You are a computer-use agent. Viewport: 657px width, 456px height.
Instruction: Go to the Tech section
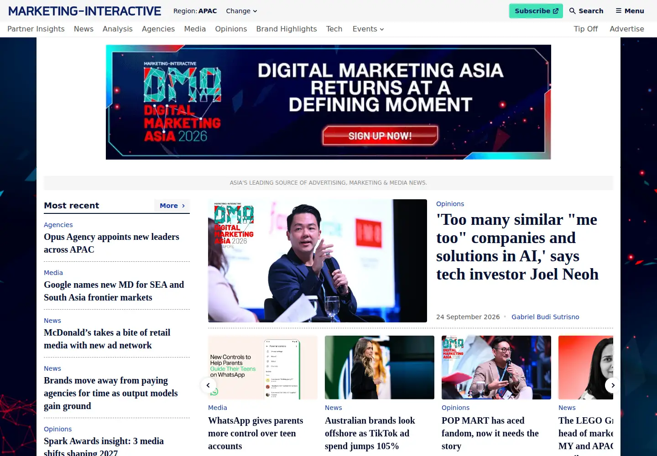334,29
